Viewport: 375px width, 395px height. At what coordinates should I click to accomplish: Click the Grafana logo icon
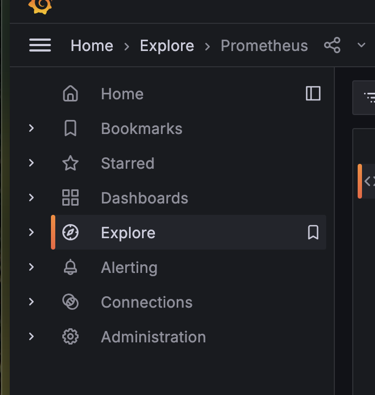(x=40, y=5)
